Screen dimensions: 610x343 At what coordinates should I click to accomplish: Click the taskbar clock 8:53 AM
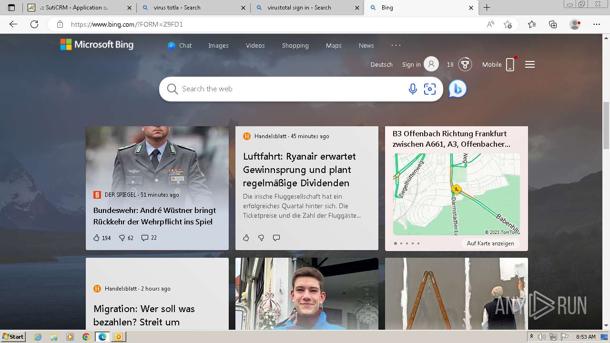point(586,337)
